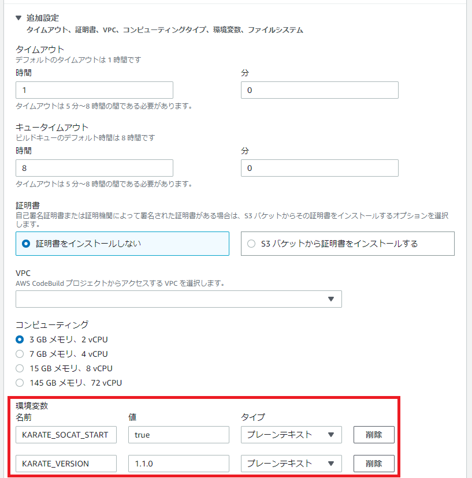
Task: Click the true value field
Action: tap(178, 435)
